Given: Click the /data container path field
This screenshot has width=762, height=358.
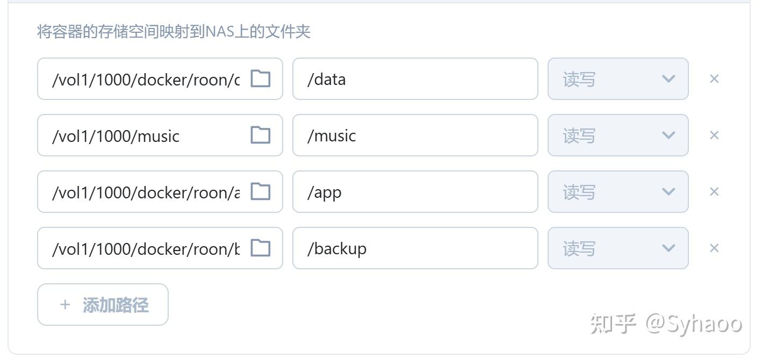Looking at the screenshot, I should (415, 79).
